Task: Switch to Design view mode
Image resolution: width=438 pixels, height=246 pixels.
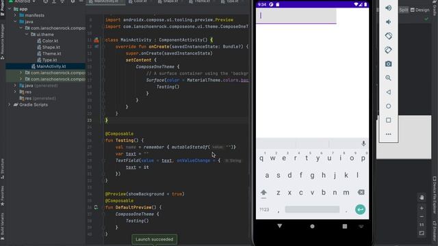Action: pos(420,10)
